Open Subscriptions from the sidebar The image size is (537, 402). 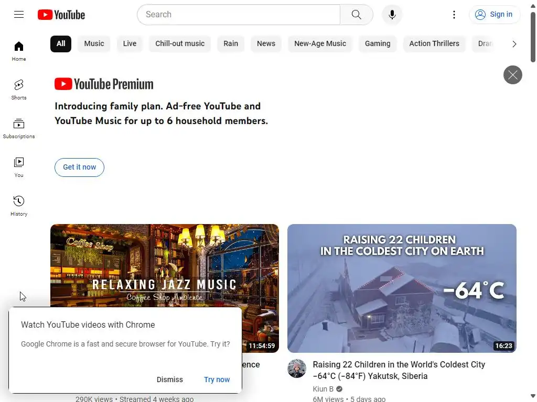coord(19,129)
